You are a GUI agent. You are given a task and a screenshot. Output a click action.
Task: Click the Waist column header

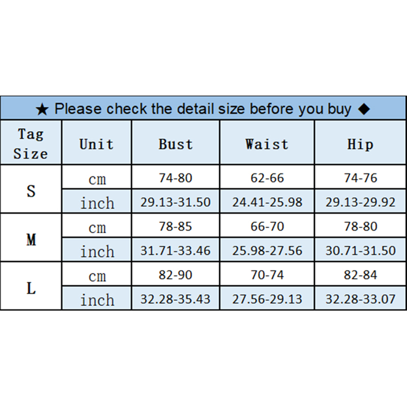[x=267, y=144]
